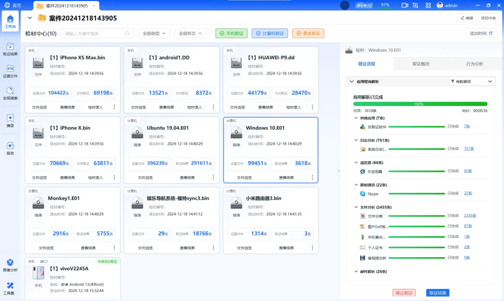This screenshot has width=504, height=301.
Task: Click the admin user avatar
Action: point(440,5)
